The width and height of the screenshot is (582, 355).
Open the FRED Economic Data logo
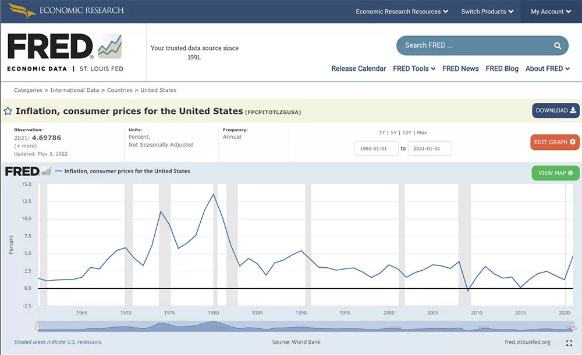click(x=65, y=52)
